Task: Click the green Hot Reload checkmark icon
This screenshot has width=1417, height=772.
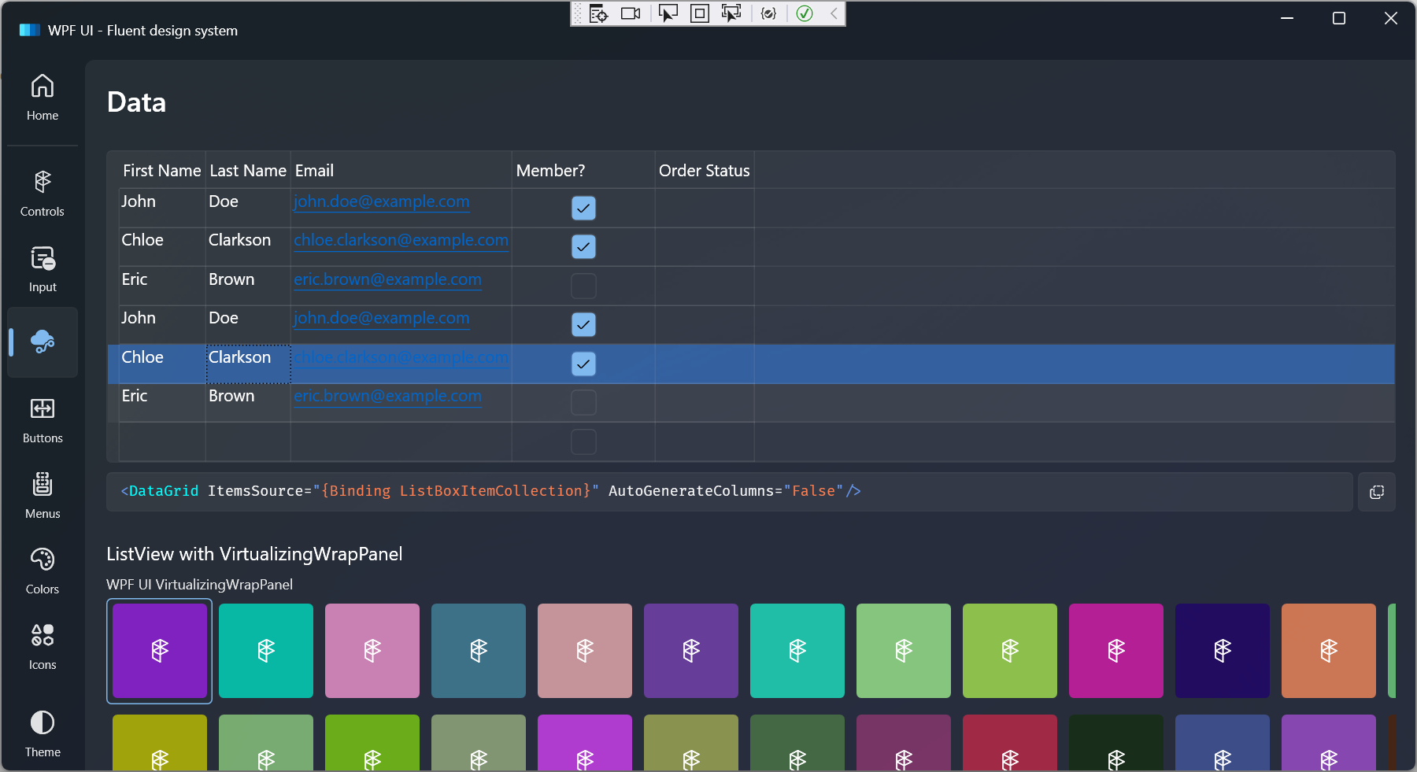Action: tap(805, 13)
